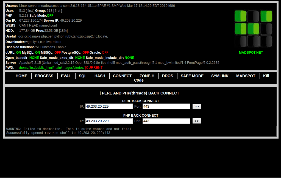Image resolution: width=281 pixels, height=178 pixels.
Task: Click the Oracle OFF status
Action: [105, 53]
